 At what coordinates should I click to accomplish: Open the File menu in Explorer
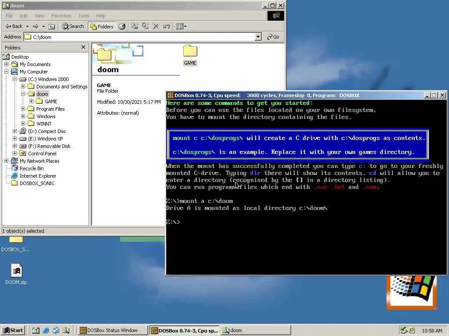click(x=10, y=16)
